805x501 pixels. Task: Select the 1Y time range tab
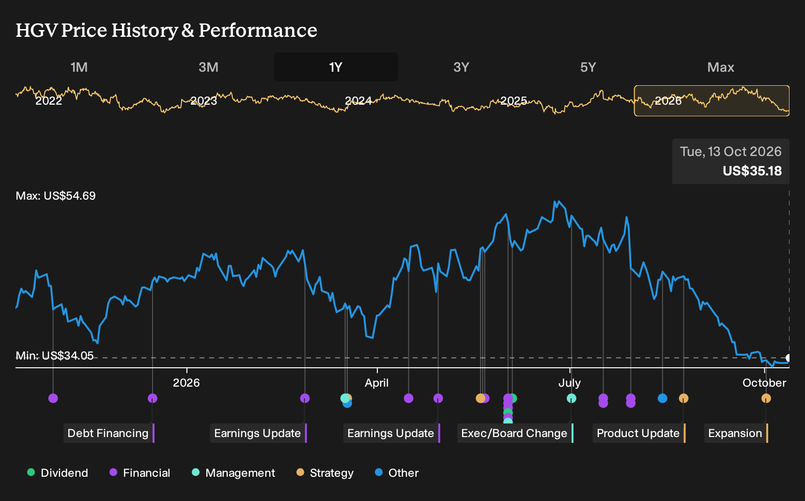pos(336,67)
